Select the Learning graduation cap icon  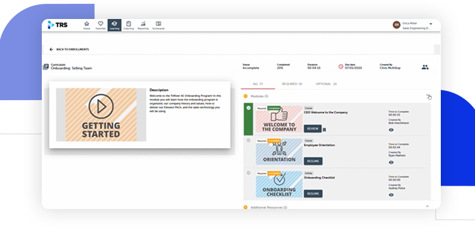115,25
